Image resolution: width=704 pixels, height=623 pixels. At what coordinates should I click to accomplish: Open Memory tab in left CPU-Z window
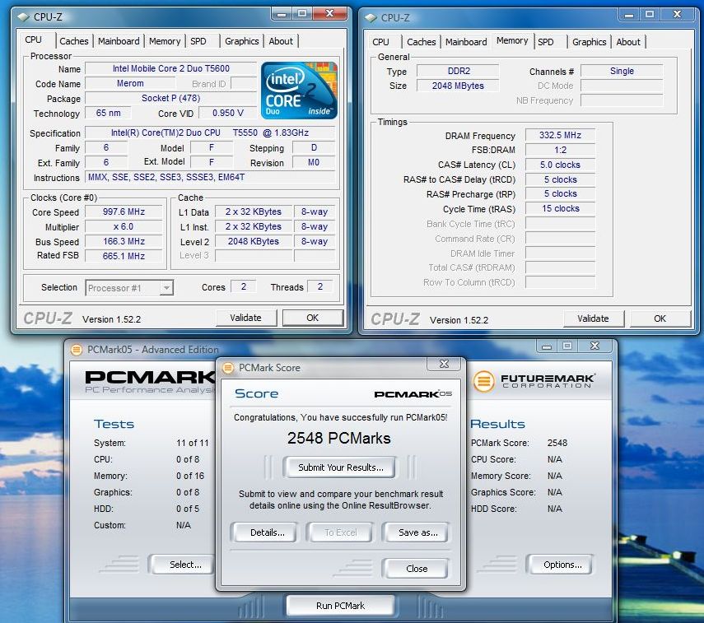tap(165, 41)
